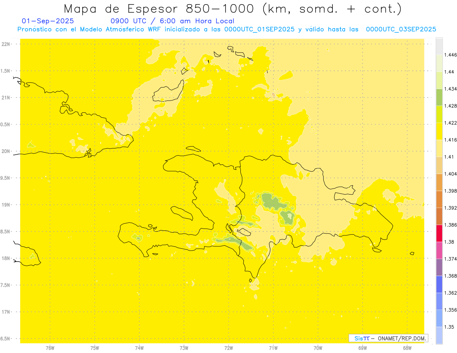Viewport: 457px width, 353px height.
Task: Click the orange swatch between 1.398 and 1.404
Action: pos(439,182)
